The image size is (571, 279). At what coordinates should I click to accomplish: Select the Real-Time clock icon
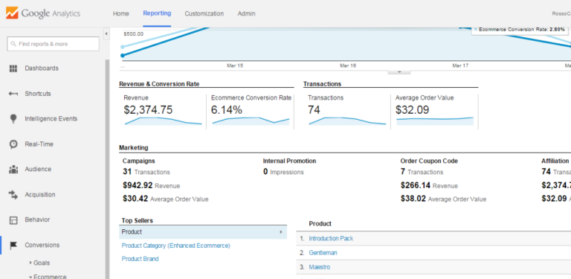(x=13, y=144)
